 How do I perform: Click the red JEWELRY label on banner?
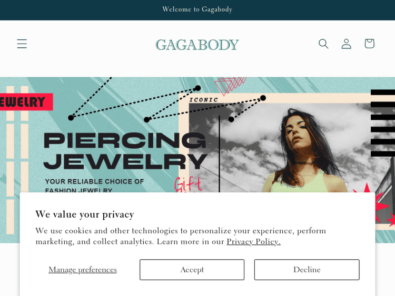click(26, 102)
